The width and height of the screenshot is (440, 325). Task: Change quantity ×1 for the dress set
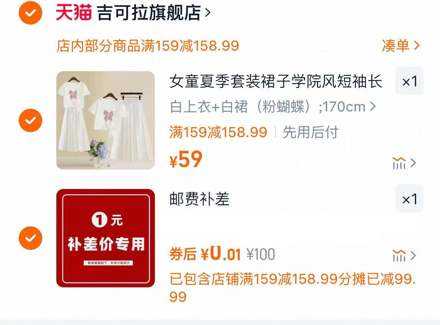coord(409,81)
